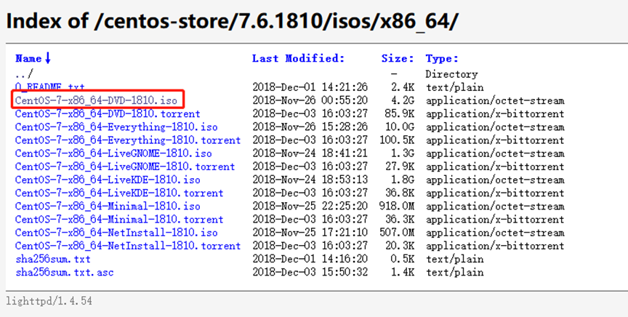Click the 1.8G size value

(403, 180)
